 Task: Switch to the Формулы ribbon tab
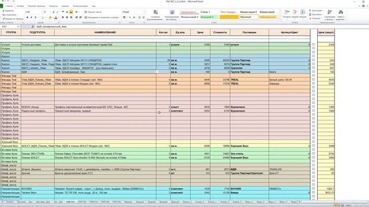click(x=54, y=6)
